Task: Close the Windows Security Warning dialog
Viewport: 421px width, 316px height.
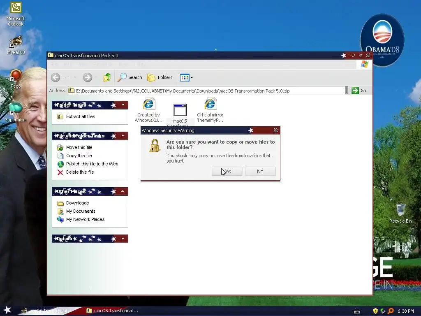Action: 275,130
